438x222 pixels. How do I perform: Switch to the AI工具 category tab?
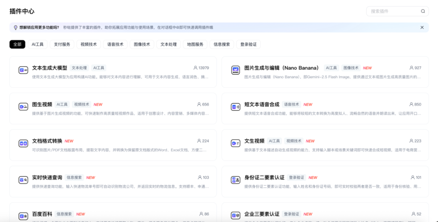[38, 44]
